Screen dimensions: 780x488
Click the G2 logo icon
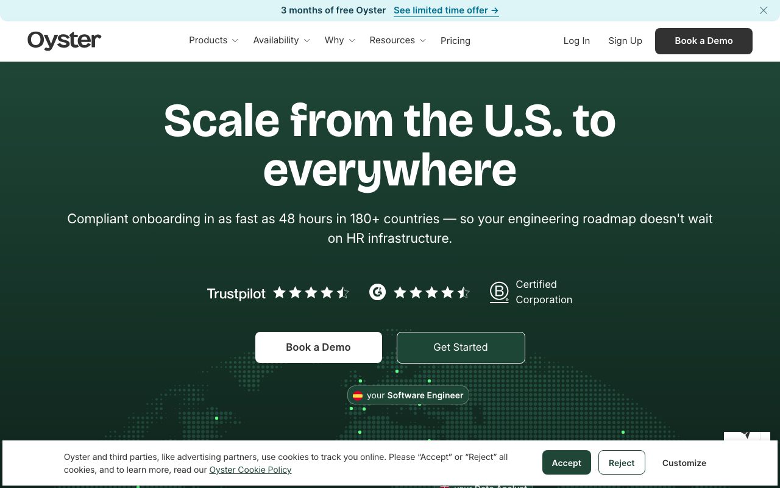point(377,293)
